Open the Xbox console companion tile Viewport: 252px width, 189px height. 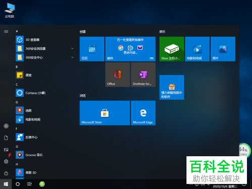coord(172,49)
